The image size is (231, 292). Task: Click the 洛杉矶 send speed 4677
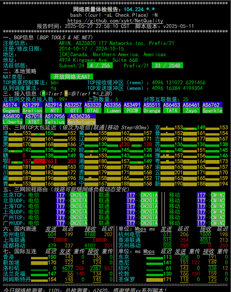point(68,268)
